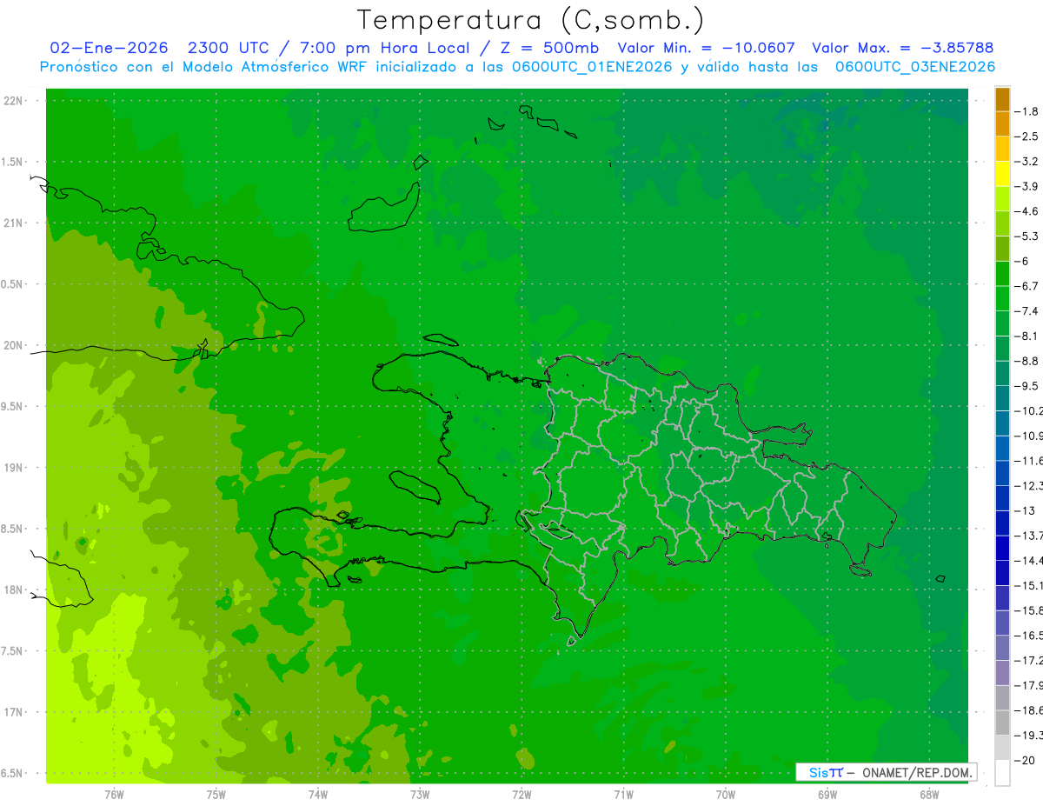Select teal swatch between -9.5 and -10.2
Viewport: 1043px width, 806px height.
(x=1002, y=398)
